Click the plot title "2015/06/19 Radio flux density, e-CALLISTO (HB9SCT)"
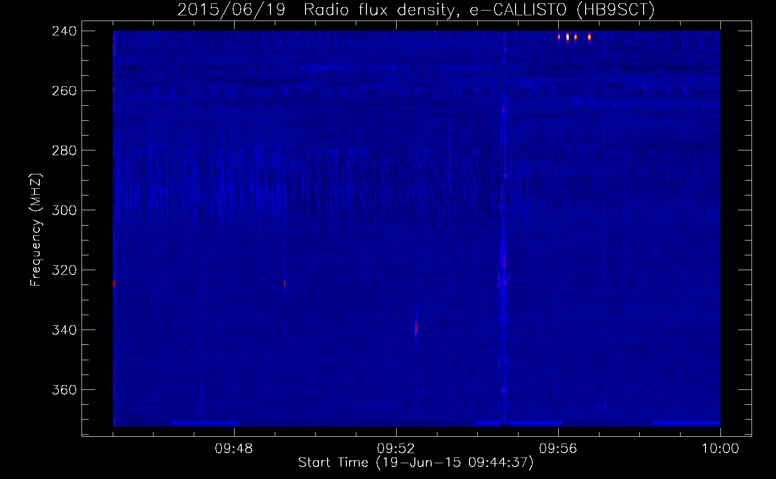 coord(416,10)
